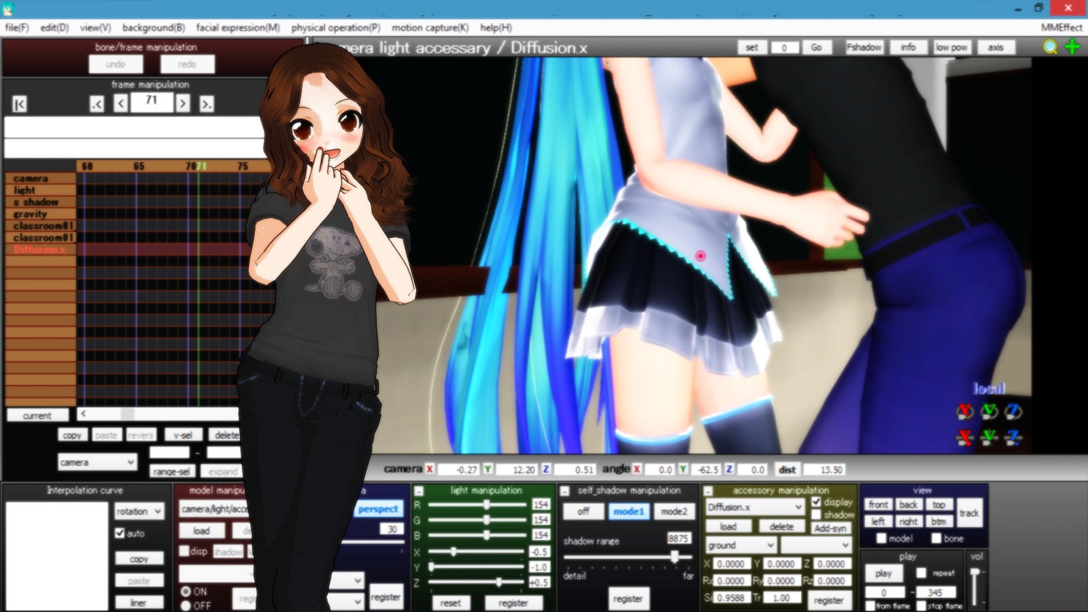Toggle the accessory display checkbox

pos(817,502)
